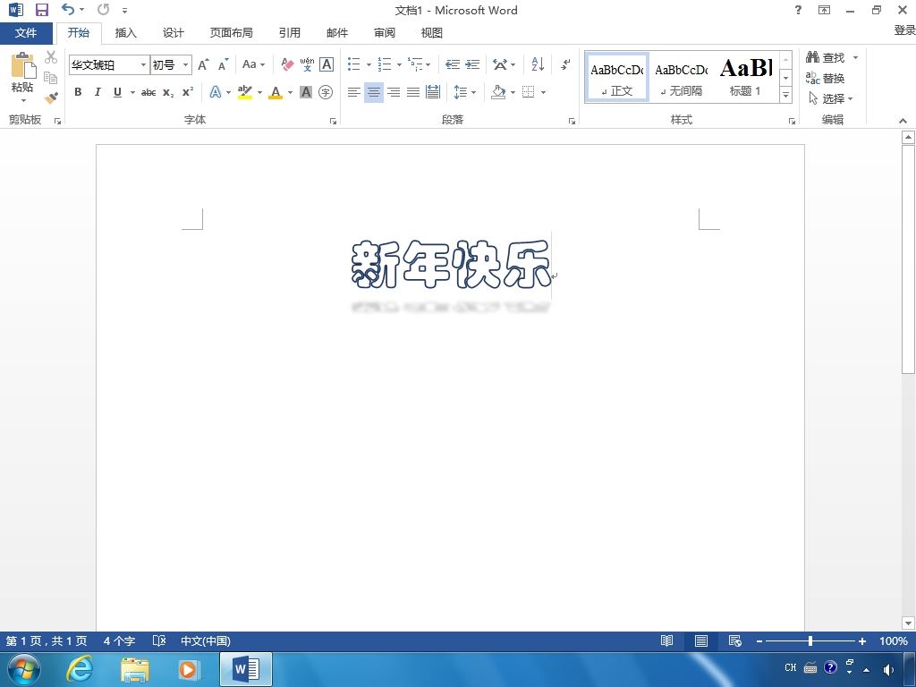The width and height of the screenshot is (916, 687).
Task: Toggle subscript formatting
Action: pyautogui.click(x=168, y=92)
